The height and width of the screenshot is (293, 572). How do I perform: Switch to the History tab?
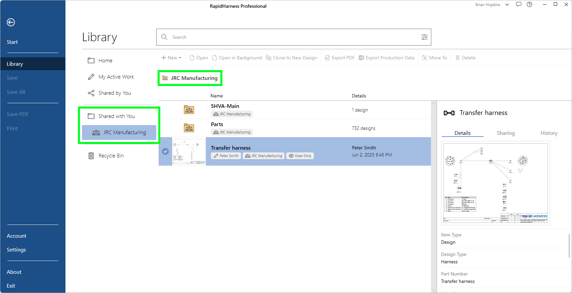pyautogui.click(x=549, y=133)
